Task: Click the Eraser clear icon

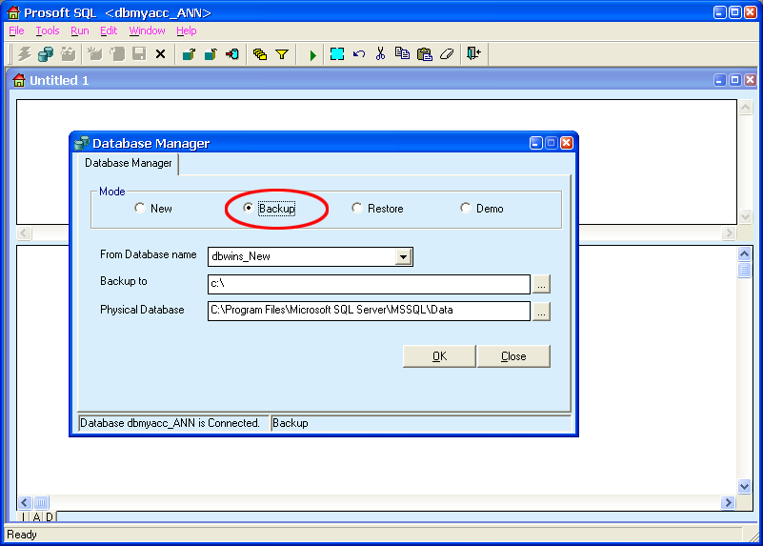Action: pos(447,54)
